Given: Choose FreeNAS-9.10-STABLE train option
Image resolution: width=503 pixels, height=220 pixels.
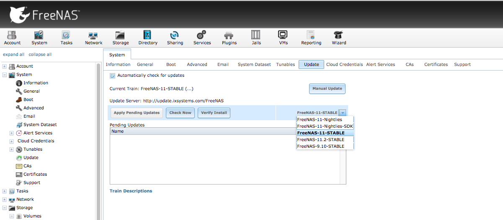Looking at the screenshot, I should [x=325, y=146].
